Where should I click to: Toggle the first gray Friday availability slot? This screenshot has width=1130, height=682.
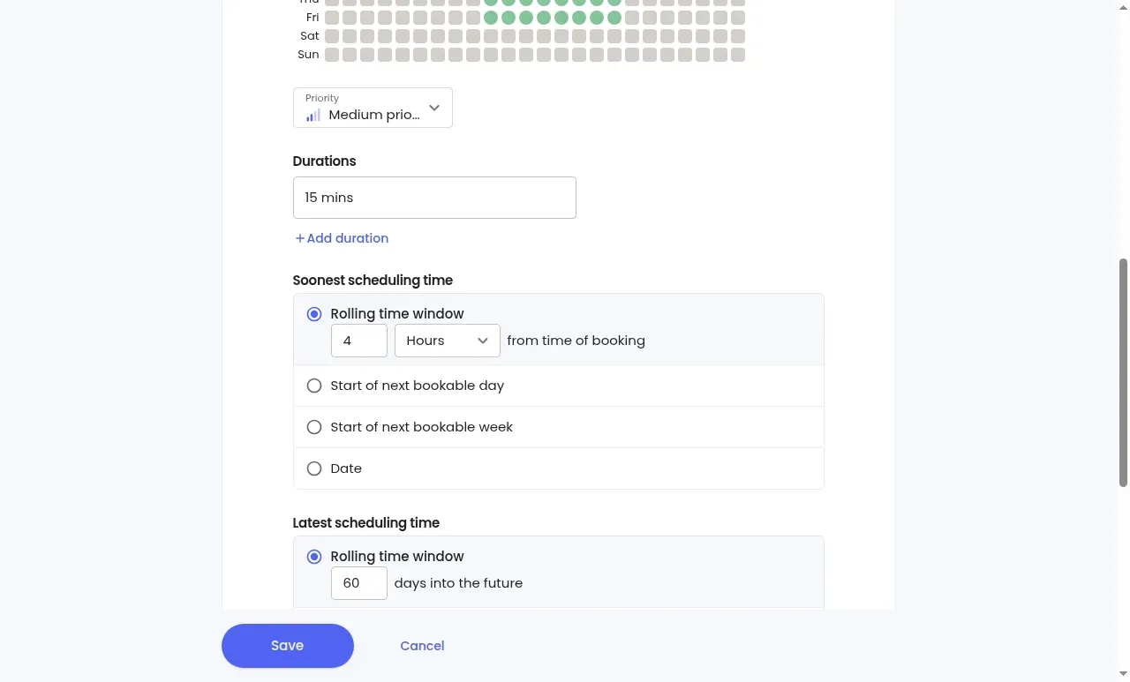[332, 18]
